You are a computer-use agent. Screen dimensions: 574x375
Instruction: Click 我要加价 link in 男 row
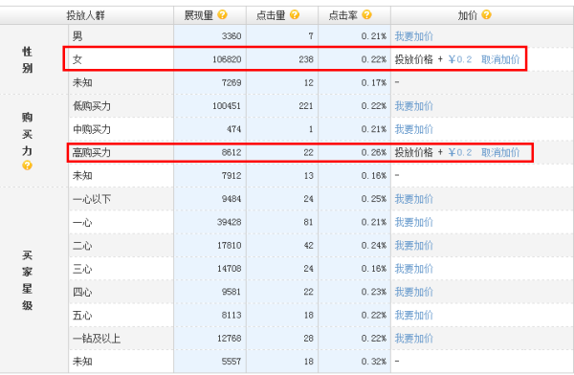coord(413,36)
